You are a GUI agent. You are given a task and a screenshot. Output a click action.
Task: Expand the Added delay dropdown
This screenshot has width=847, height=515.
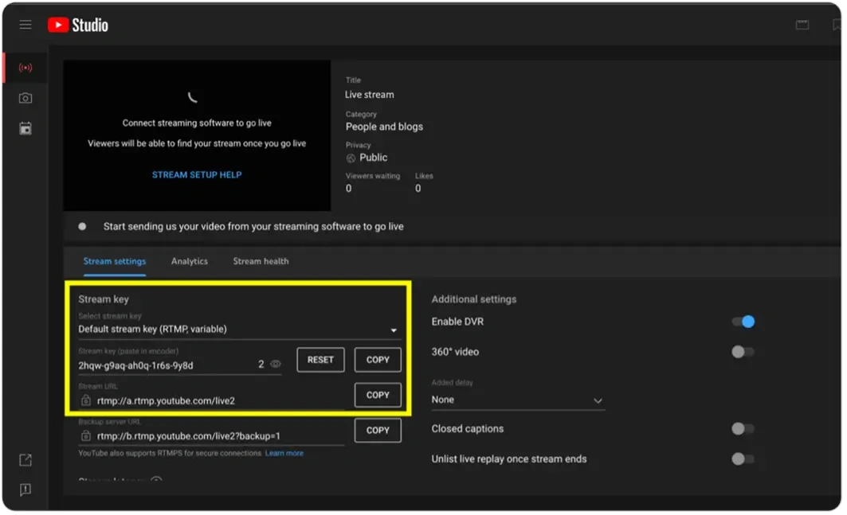[518, 400]
